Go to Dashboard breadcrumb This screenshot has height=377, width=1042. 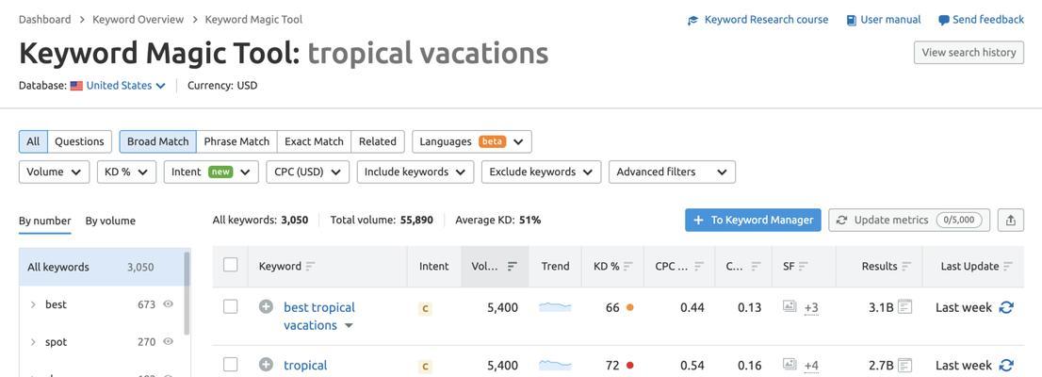(44, 19)
